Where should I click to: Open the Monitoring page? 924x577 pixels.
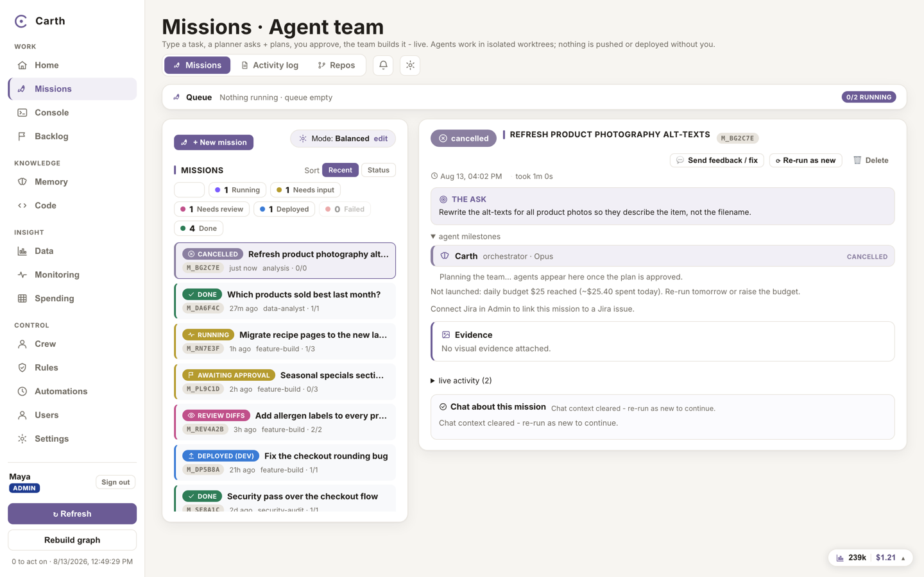point(72,275)
